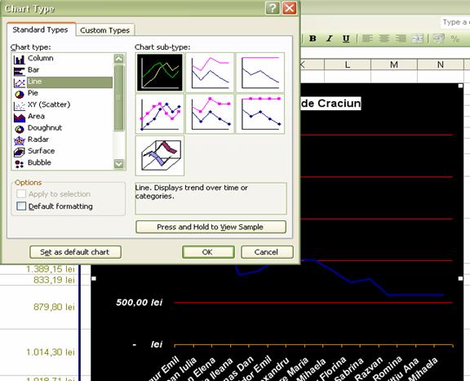Click chart type list scroll up arrow

tap(118, 59)
